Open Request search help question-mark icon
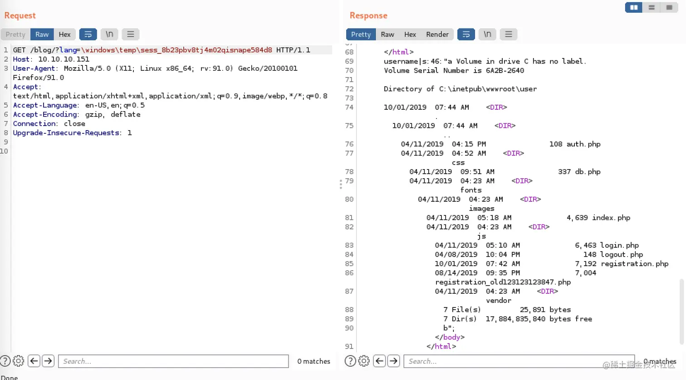 click(5, 361)
